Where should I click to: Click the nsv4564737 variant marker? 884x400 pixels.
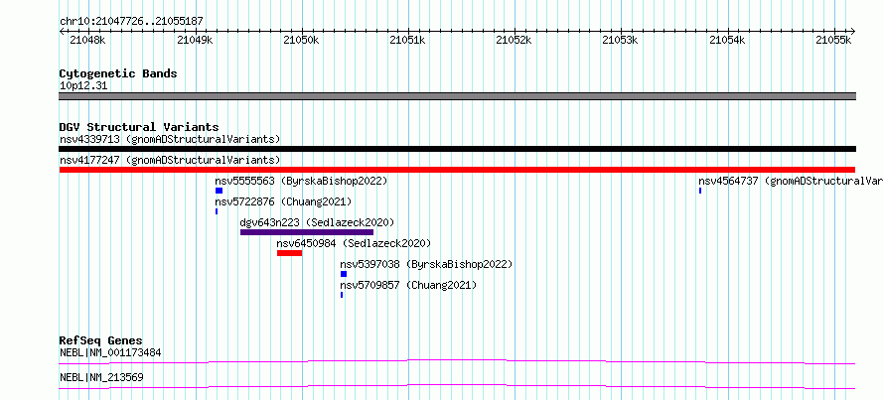(700, 191)
